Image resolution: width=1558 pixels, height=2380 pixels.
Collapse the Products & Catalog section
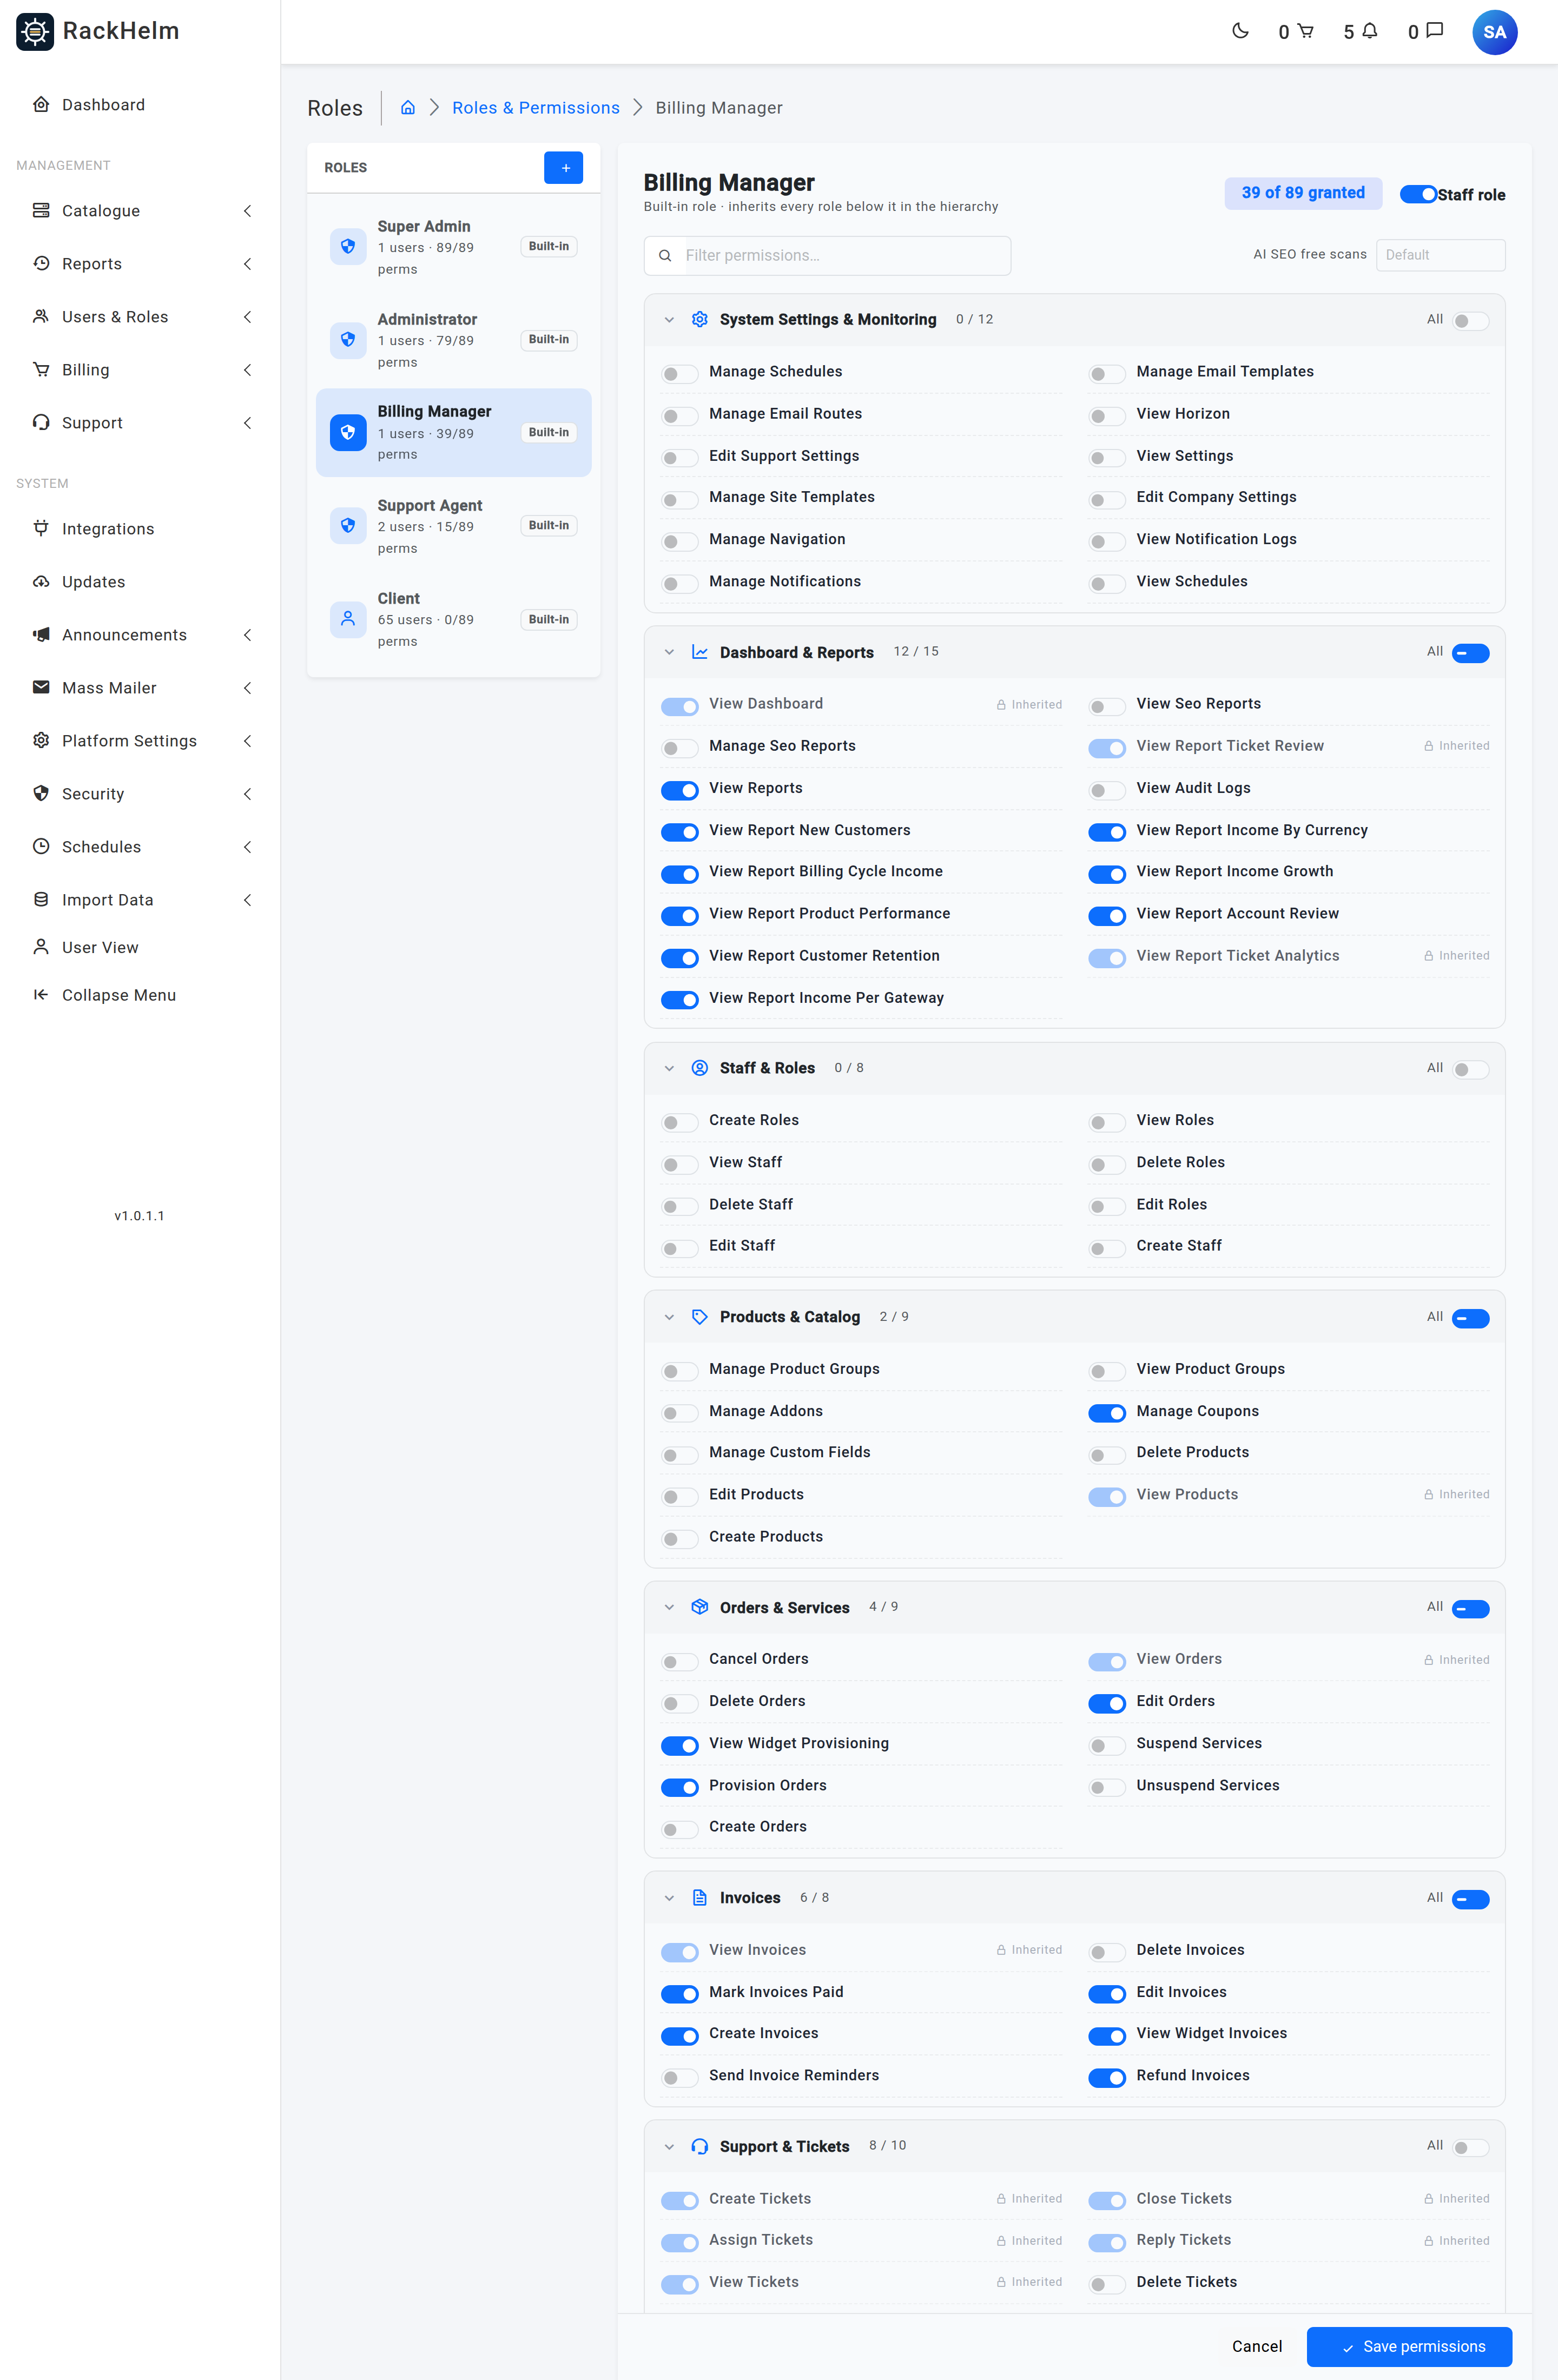[x=669, y=1317]
